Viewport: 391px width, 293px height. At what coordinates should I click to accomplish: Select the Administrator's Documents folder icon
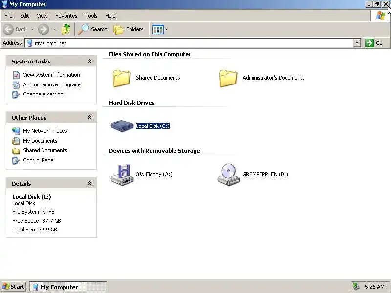point(228,78)
